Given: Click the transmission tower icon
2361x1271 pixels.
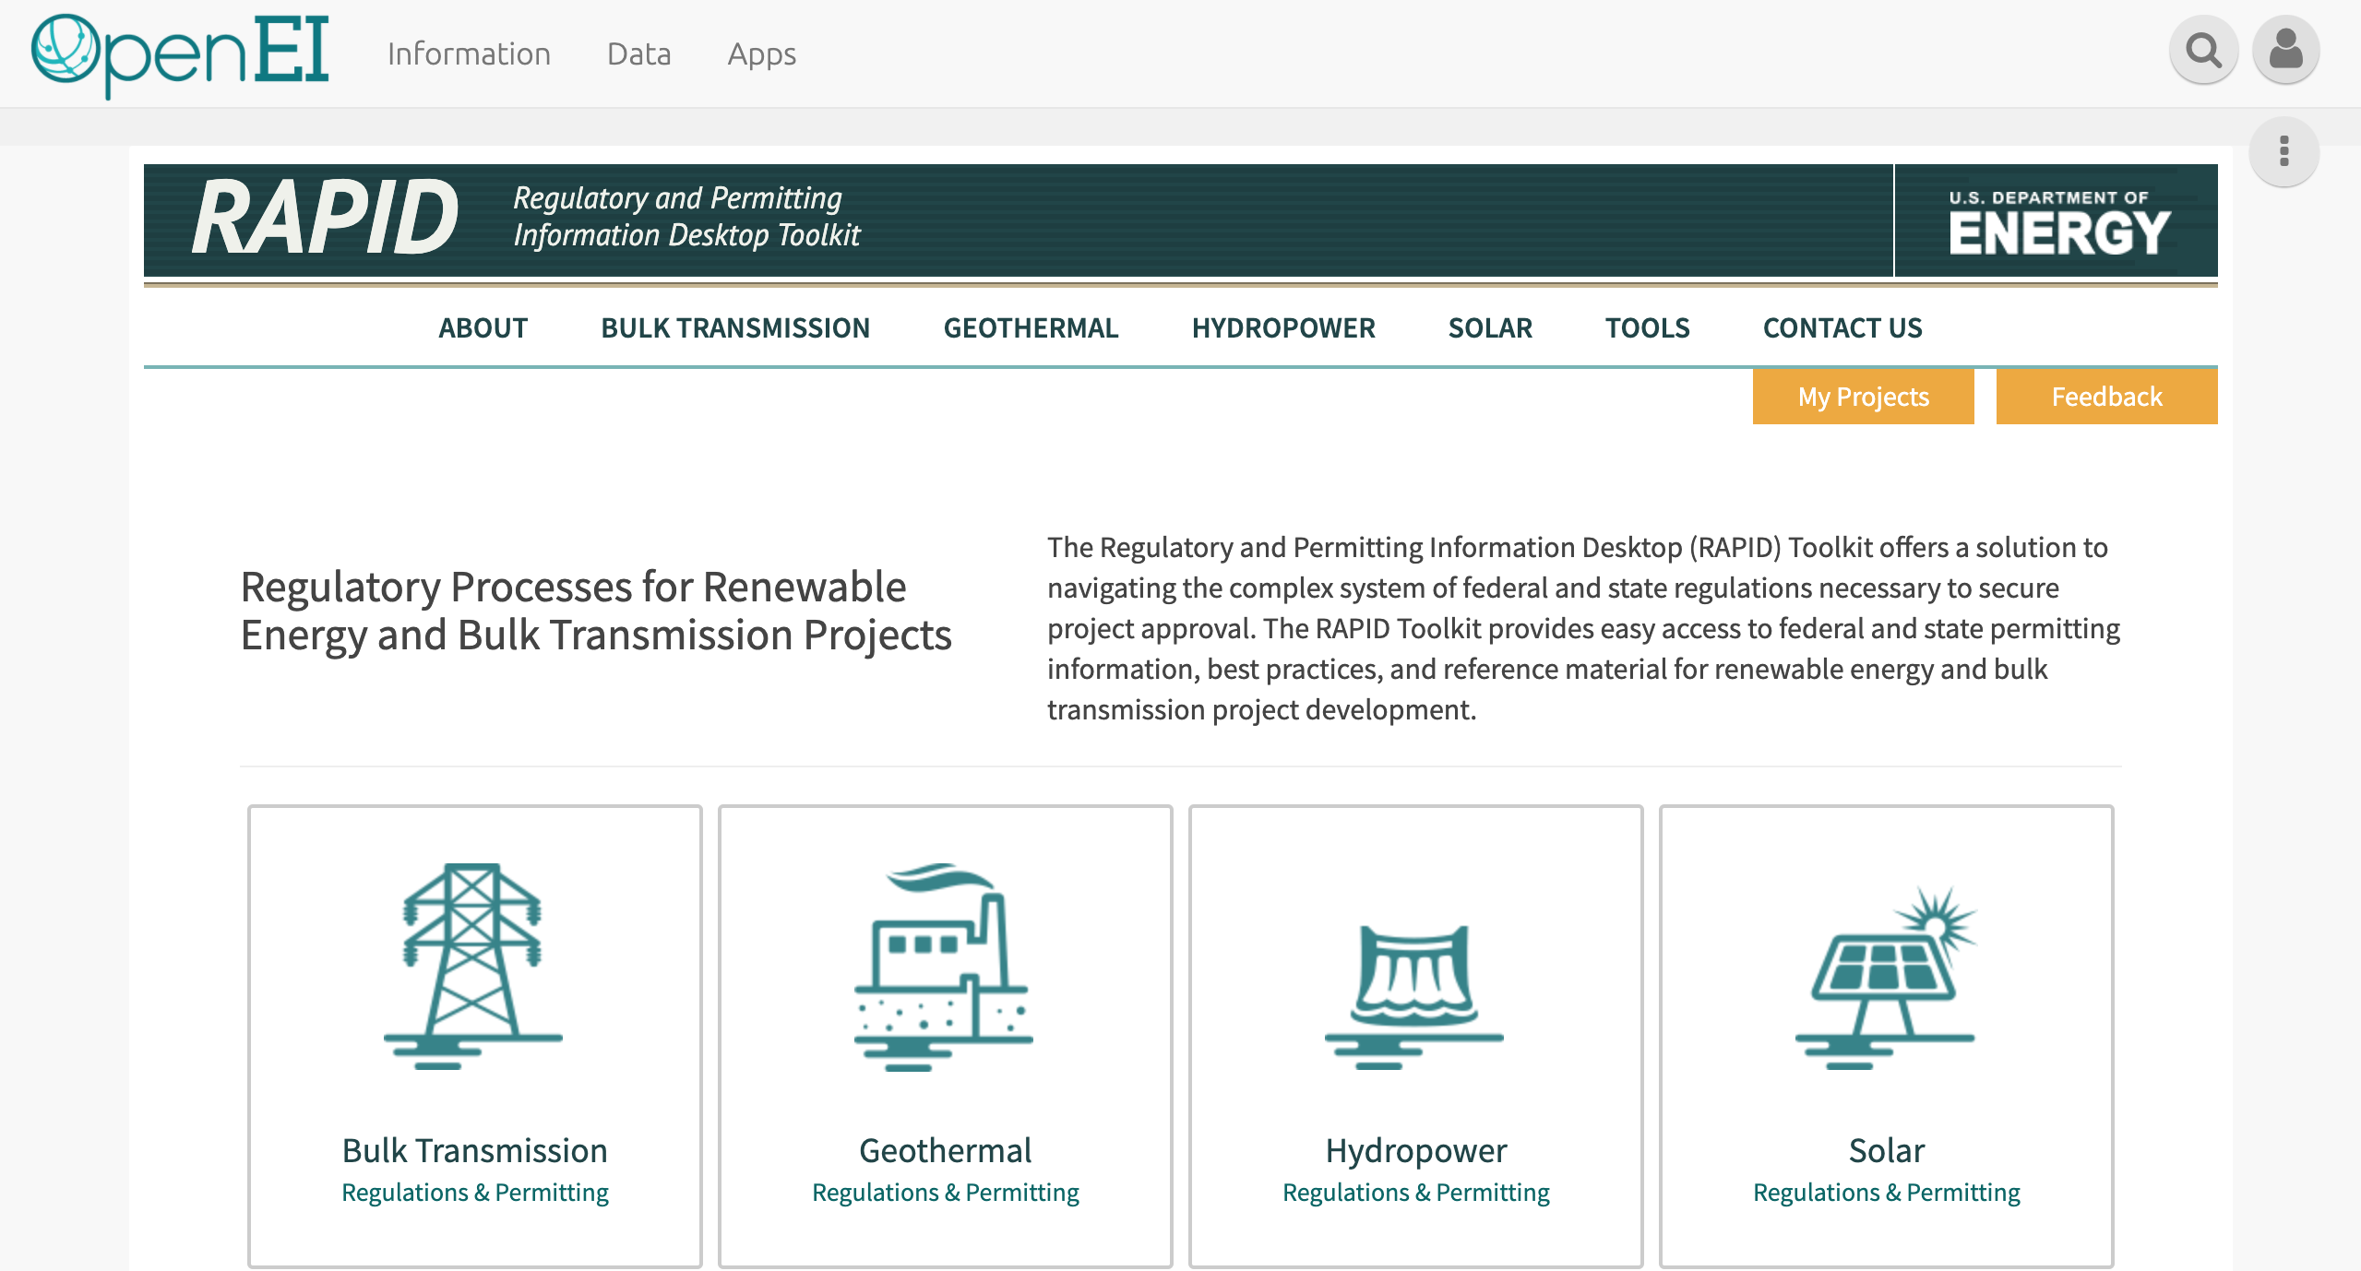Looking at the screenshot, I should pyautogui.click(x=473, y=966).
